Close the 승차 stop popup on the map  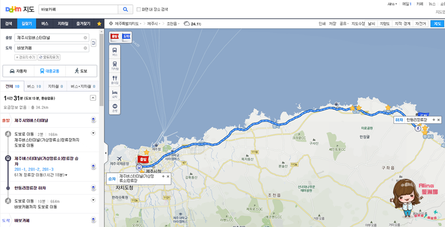click(x=168, y=176)
